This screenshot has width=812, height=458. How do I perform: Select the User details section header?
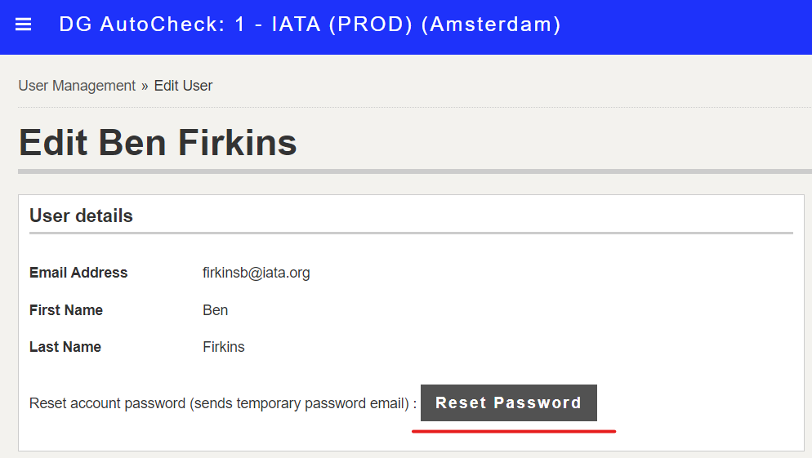click(x=82, y=216)
